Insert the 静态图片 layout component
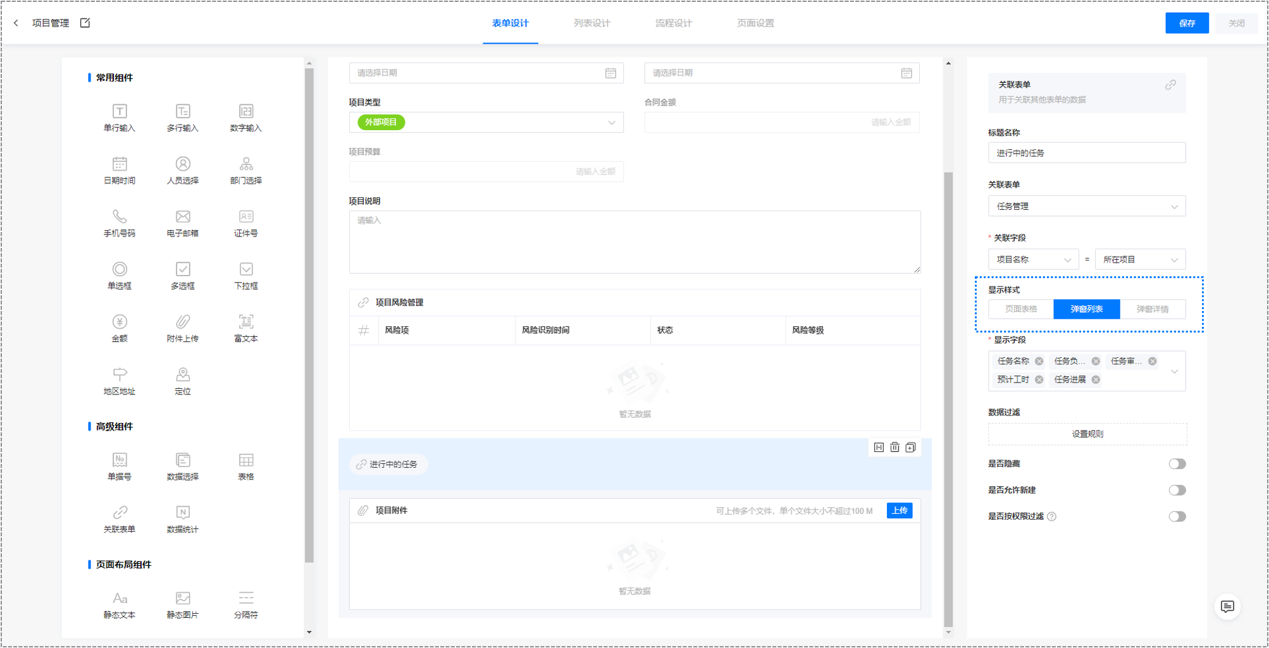Image resolution: width=1269 pixels, height=648 pixels. click(x=183, y=605)
